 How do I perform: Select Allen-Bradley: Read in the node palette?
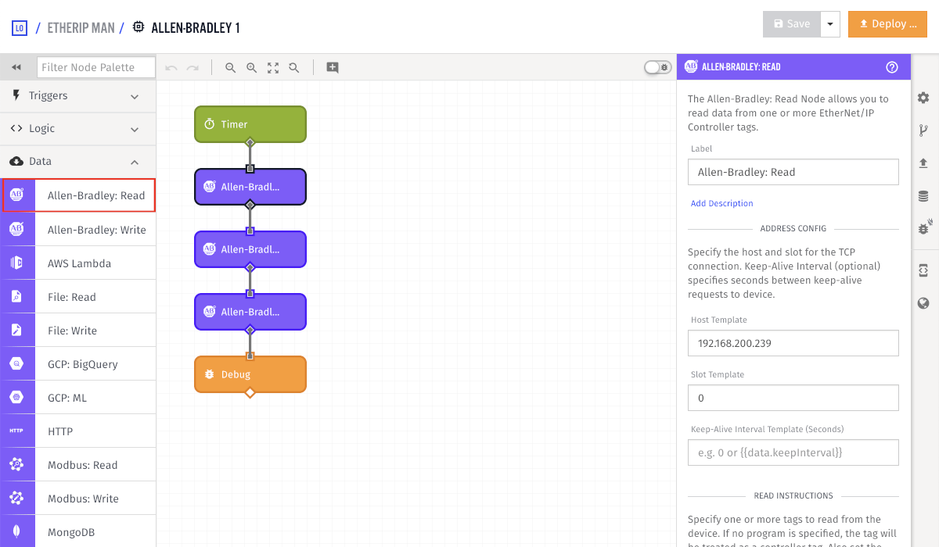pyautogui.click(x=78, y=195)
